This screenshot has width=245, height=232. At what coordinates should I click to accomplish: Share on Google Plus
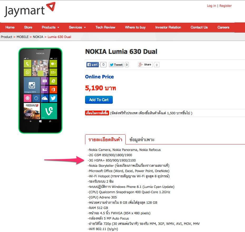[x=145, y=64]
